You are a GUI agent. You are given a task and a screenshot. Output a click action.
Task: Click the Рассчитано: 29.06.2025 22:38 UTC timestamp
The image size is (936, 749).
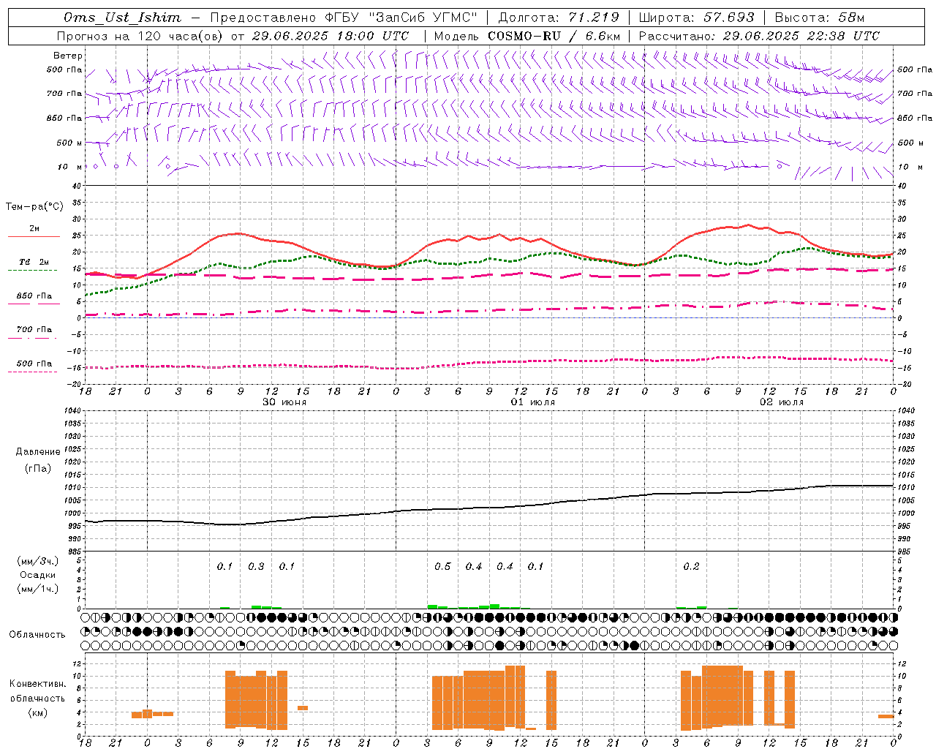click(x=759, y=36)
